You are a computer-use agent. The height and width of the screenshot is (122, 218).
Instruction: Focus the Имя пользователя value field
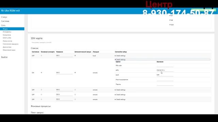(x=165, y=80)
